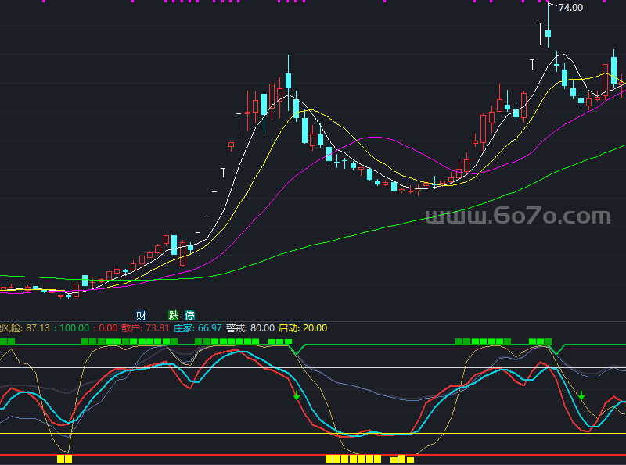
Task: Click the long yellow block row at bottom
Action: (352, 459)
